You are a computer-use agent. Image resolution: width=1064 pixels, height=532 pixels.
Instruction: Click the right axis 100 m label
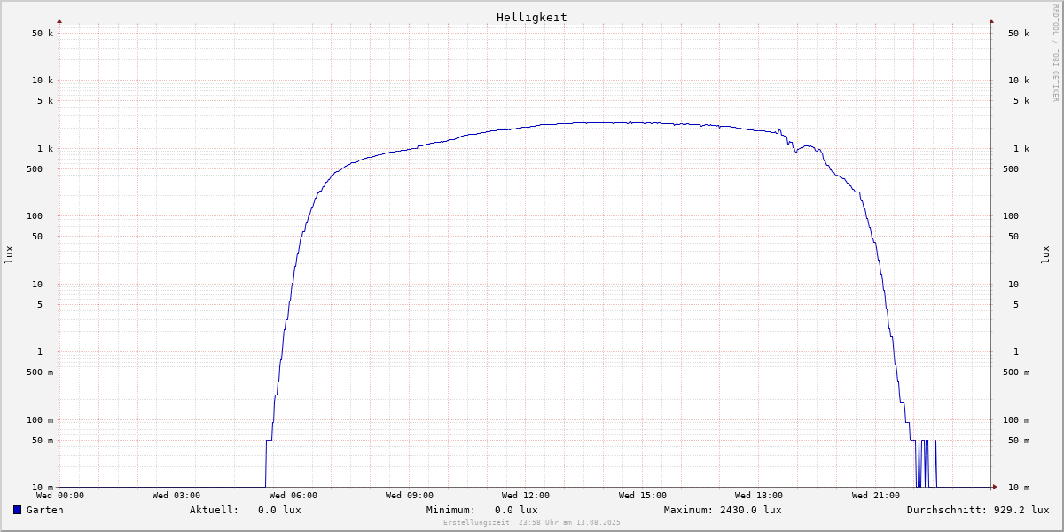[x=1016, y=420]
